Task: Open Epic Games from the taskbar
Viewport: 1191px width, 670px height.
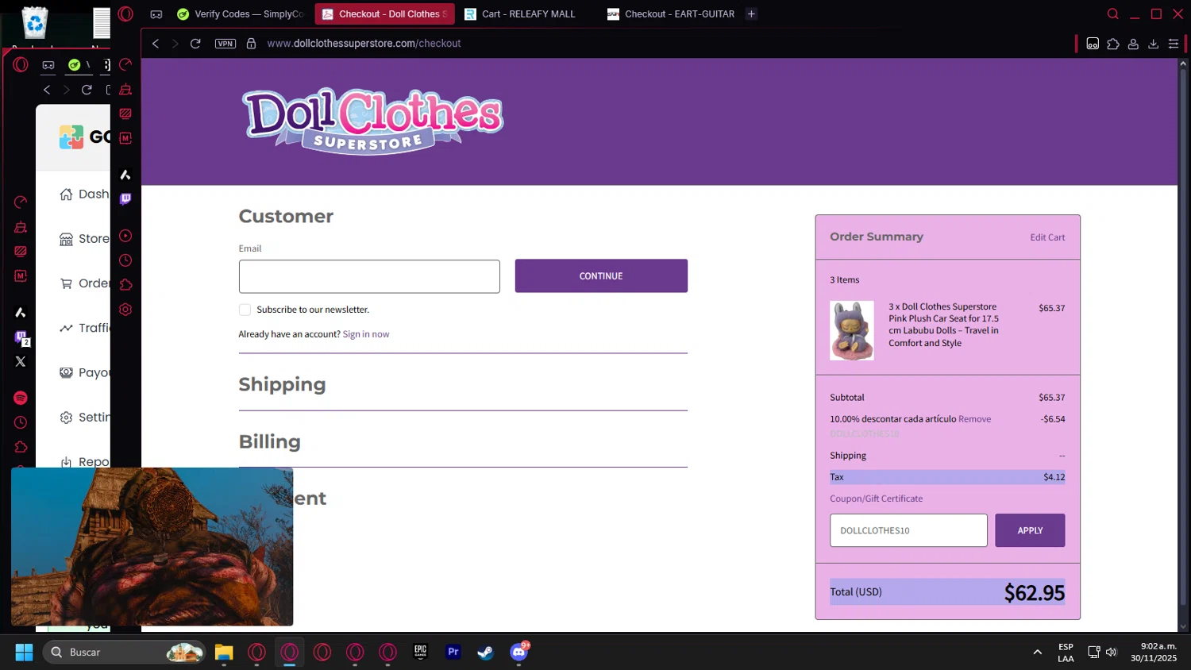Action: tap(421, 653)
